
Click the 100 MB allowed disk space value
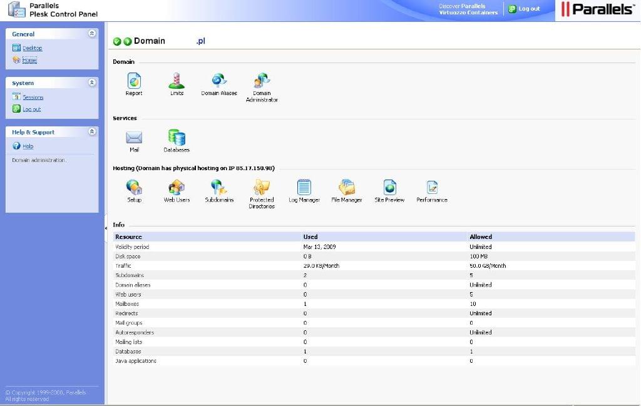point(479,256)
